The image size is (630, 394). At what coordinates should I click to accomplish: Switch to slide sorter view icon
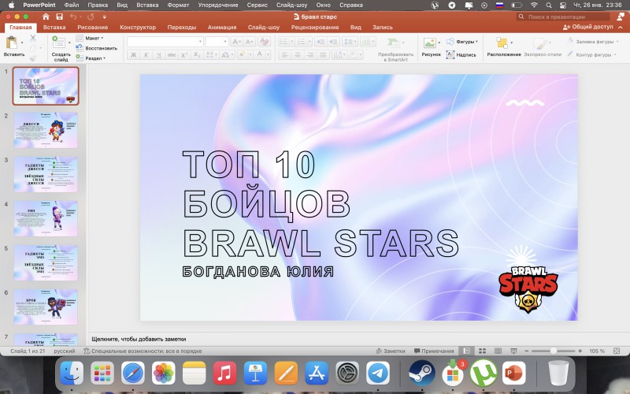click(x=482, y=351)
